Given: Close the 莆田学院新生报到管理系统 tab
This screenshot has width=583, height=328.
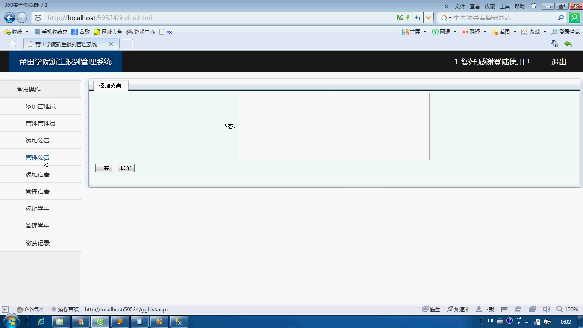Looking at the screenshot, I should pyautogui.click(x=111, y=44).
